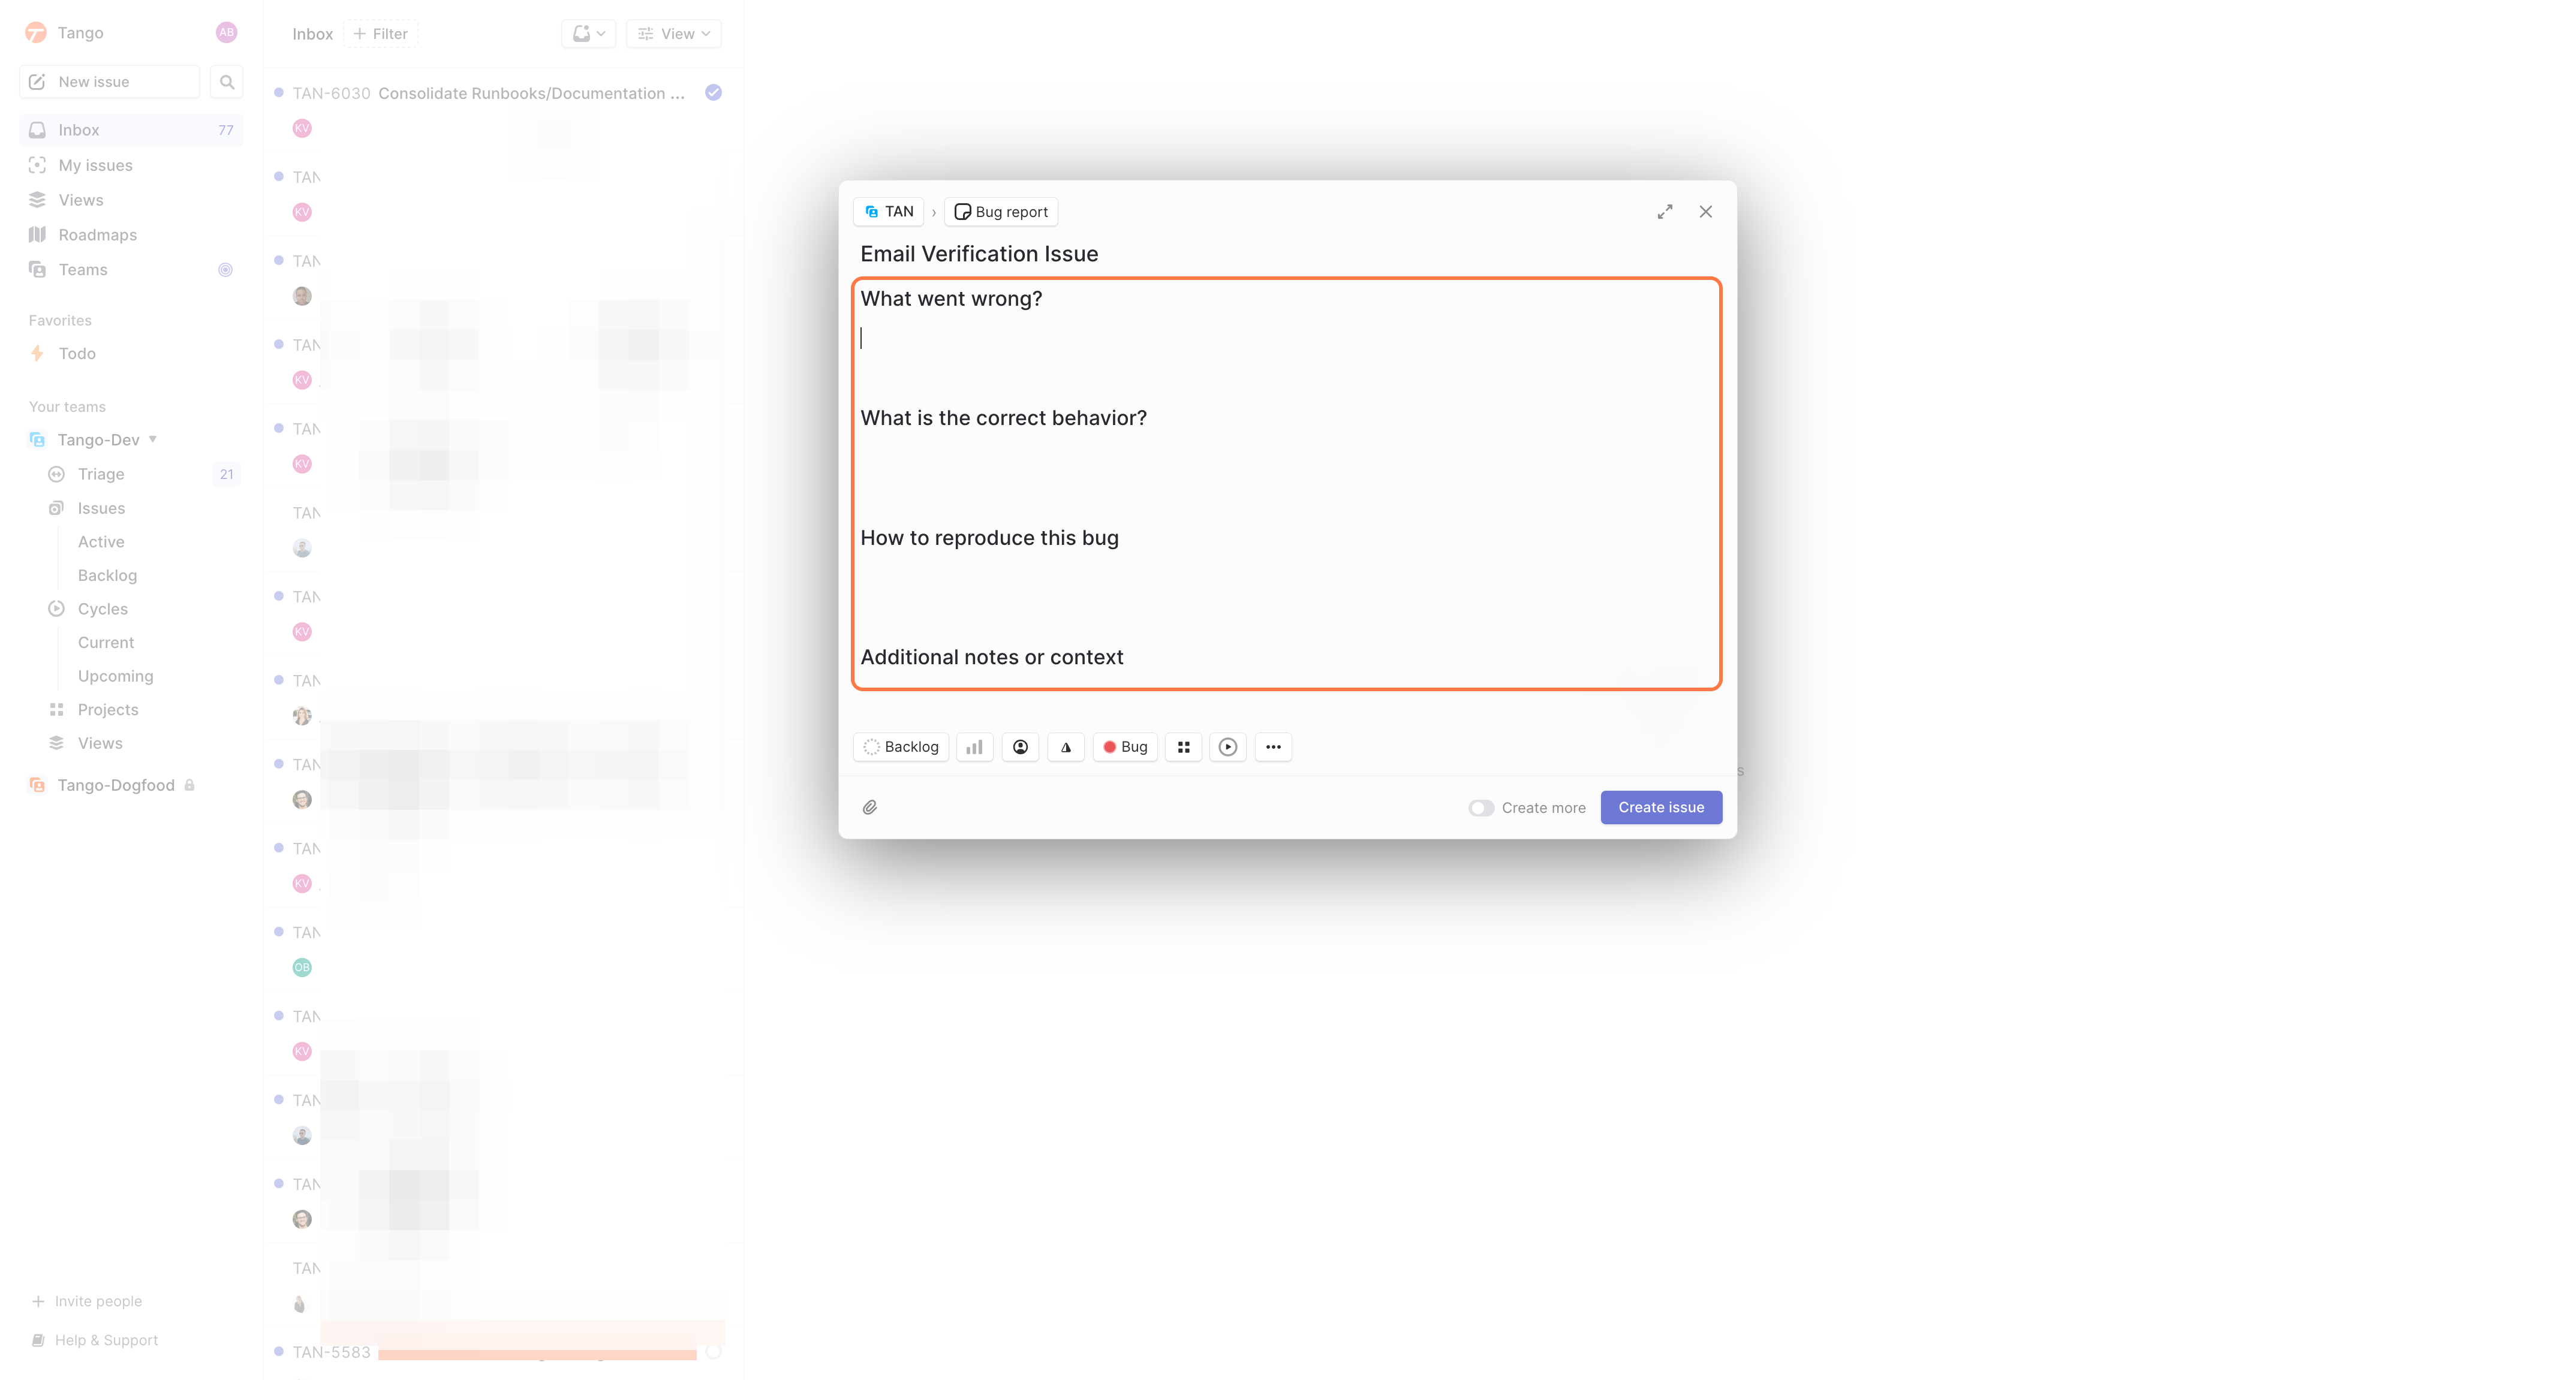Add a Filter to the inbox
This screenshot has width=2576, height=1380.
pos(380,34)
